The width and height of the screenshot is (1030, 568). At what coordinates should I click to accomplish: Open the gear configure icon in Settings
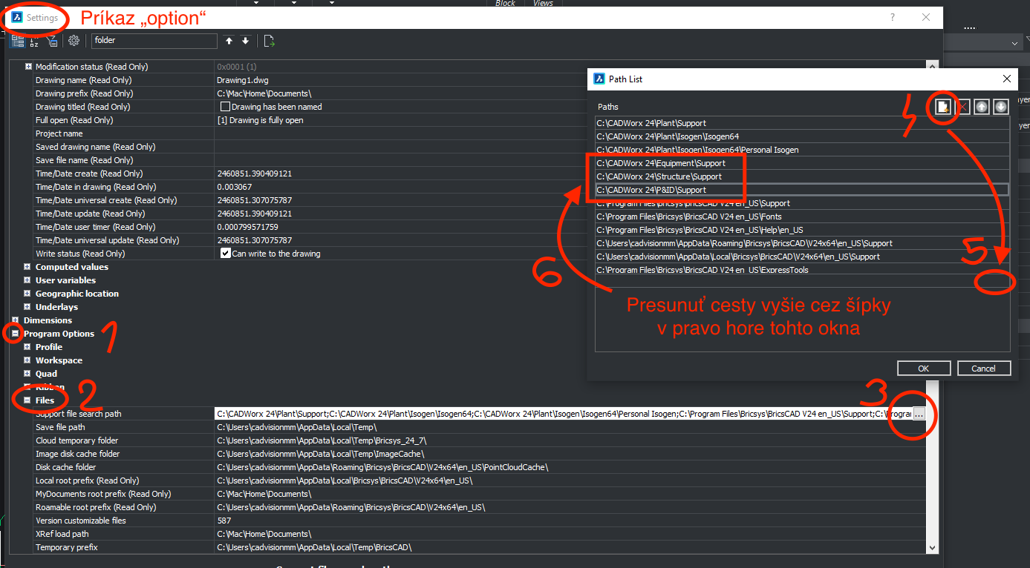click(x=74, y=41)
